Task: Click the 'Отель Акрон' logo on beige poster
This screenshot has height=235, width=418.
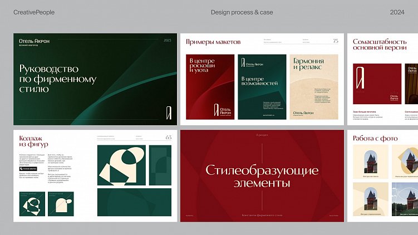Action: coord(303,113)
